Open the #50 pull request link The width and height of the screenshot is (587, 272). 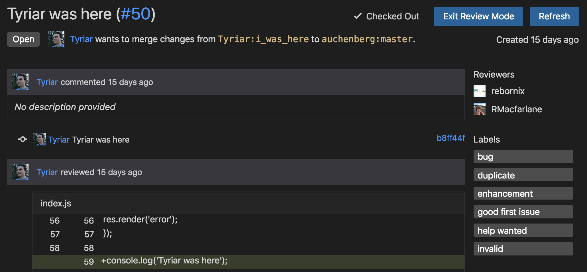click(135, 14)
